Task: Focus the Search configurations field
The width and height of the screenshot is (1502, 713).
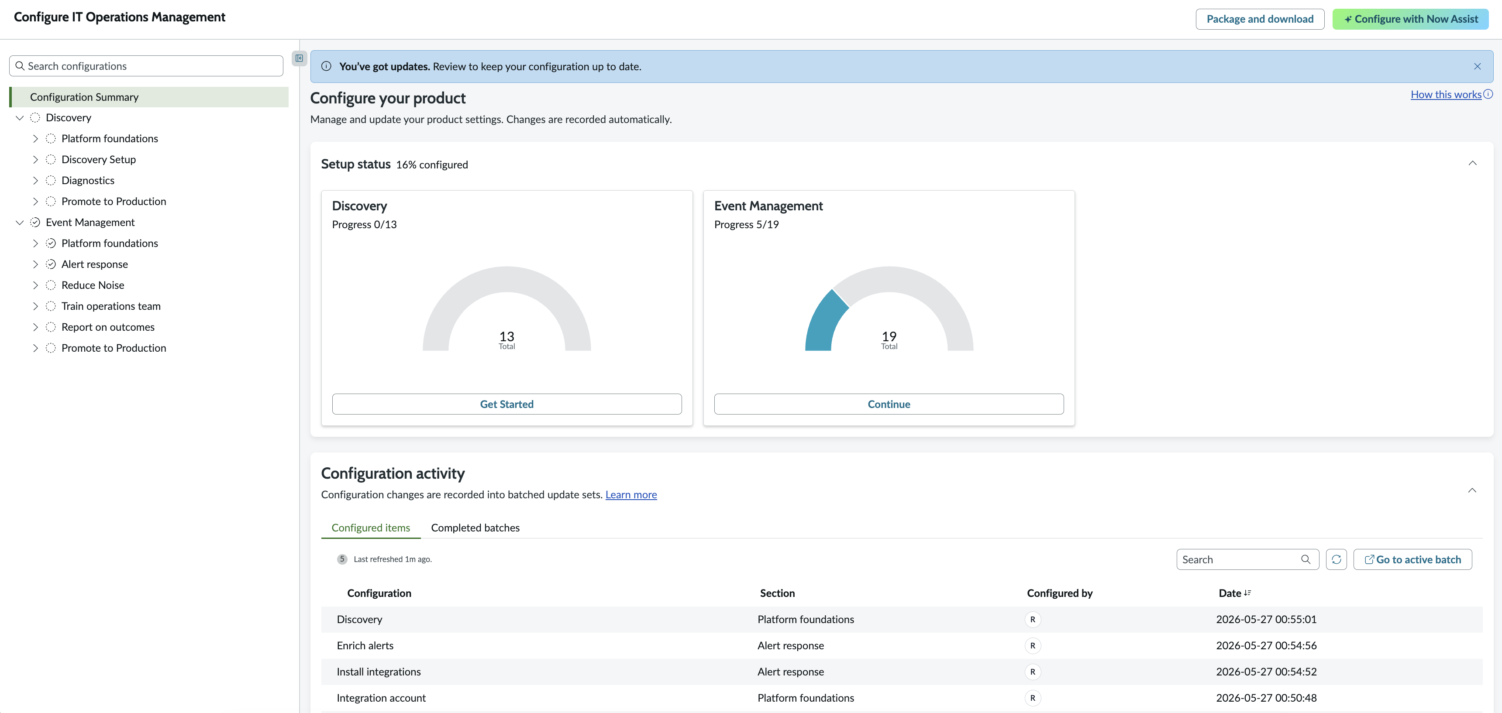Action: coord(146,66)
